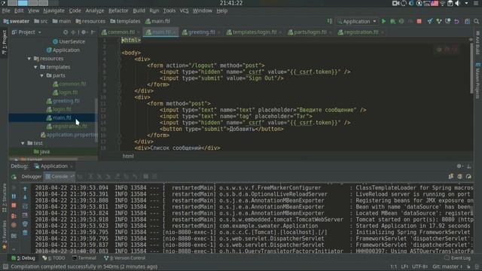Switch to registration.ftl editor tab

click(361, 32)
